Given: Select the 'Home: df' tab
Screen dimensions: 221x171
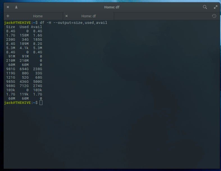Looking at the screenshot, I should pos(89,16).
